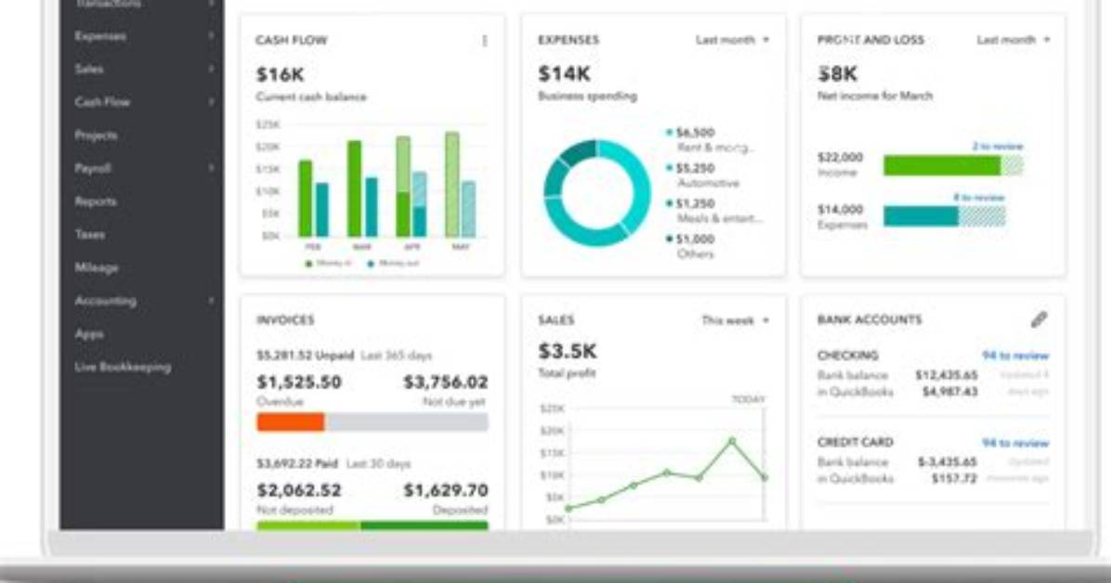
Task: Click the green Income bar in Profit and Loss
Action: tap(942, 166)
